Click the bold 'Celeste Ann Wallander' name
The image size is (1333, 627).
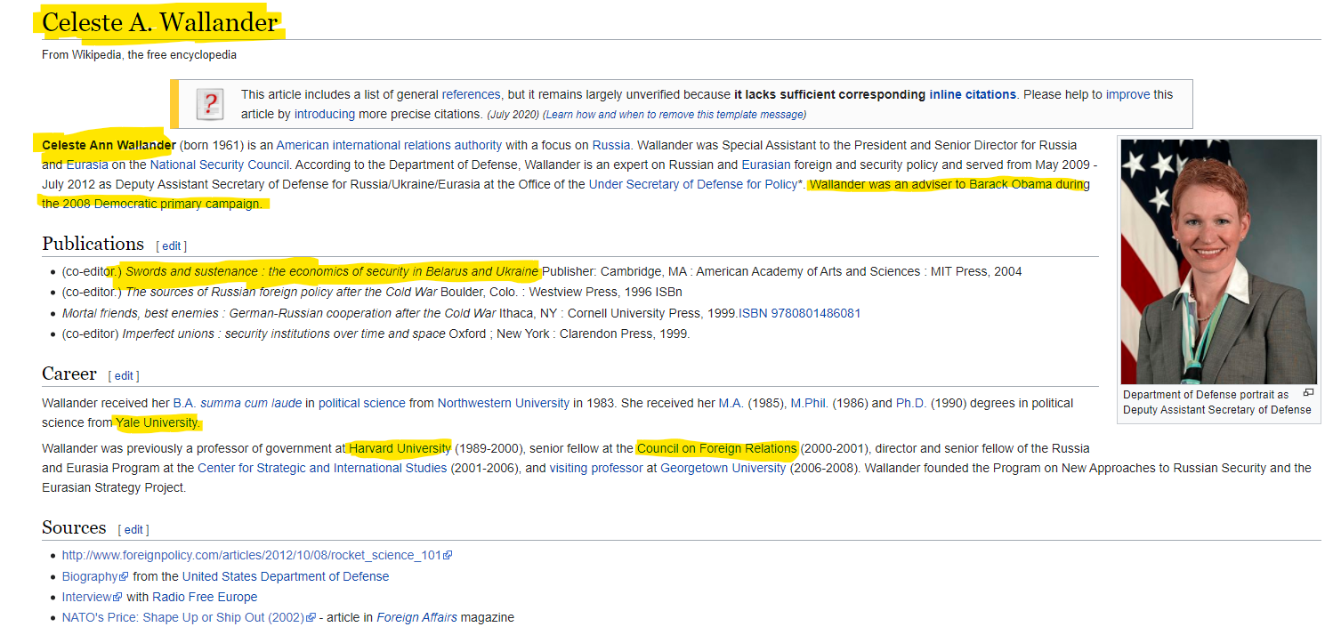coord(109,145)
